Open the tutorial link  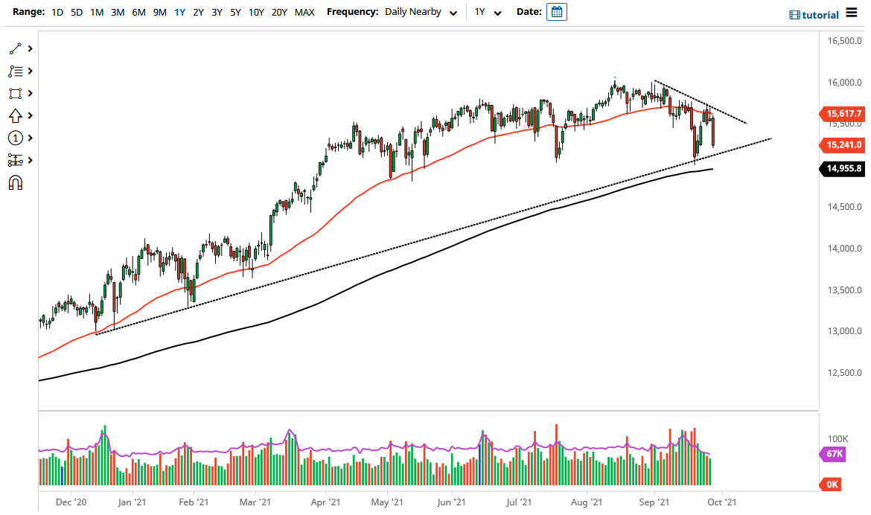(x=814, y=13)
